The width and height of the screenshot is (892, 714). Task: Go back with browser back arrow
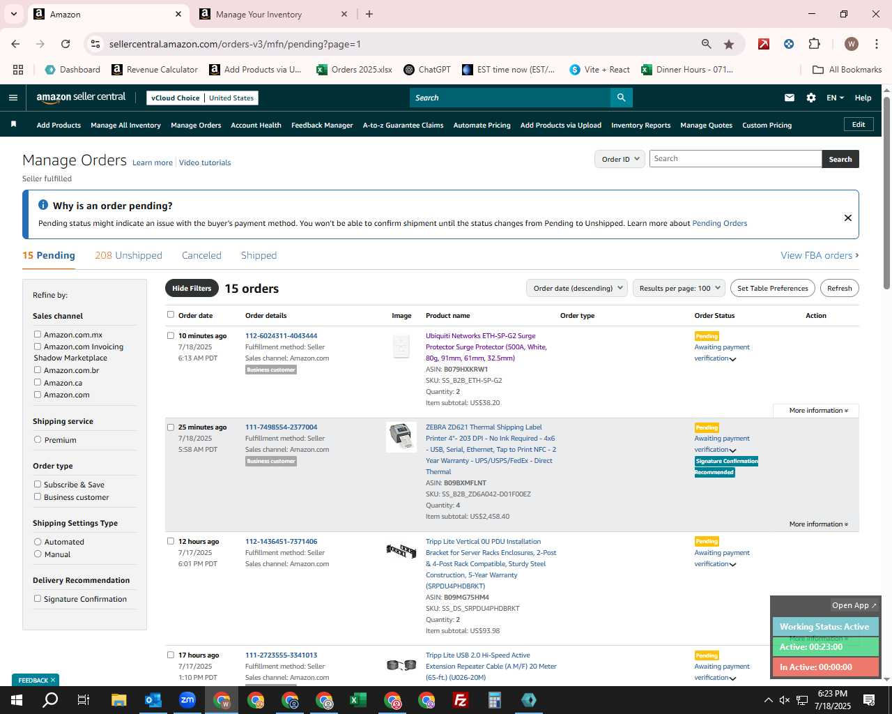pos(15,44)
